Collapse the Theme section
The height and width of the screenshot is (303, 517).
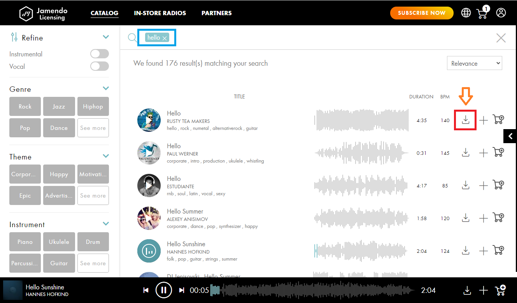click(106, 156)
